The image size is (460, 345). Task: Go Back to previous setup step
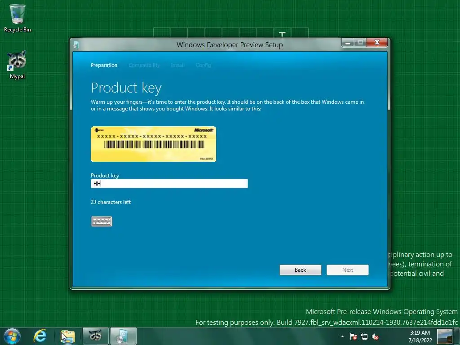coord(300,270)
